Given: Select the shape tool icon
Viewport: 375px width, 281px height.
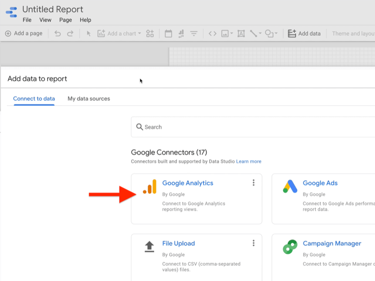Looking at the screenshot, I should [269, 34].
